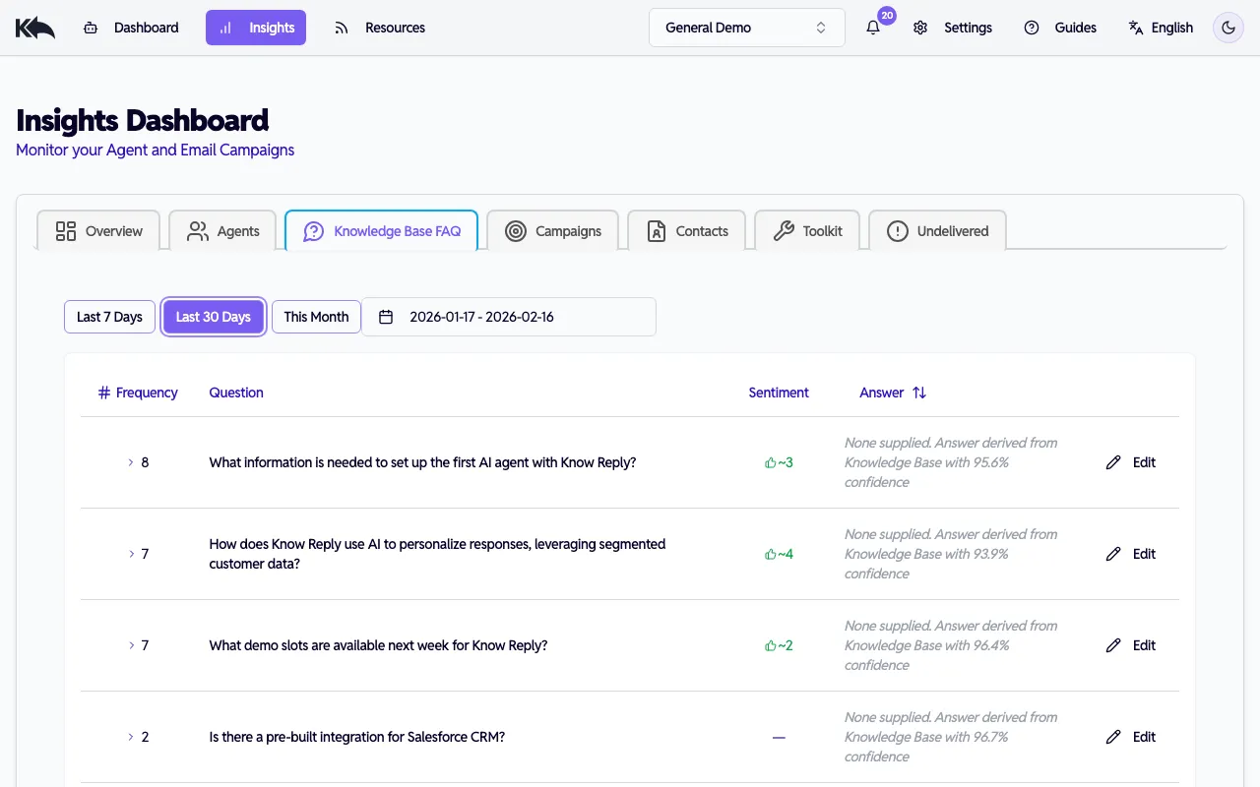Viewport: 1260px width, 787px height.
Task: Select the Last 7 Days filter
Action: [109, 317]
